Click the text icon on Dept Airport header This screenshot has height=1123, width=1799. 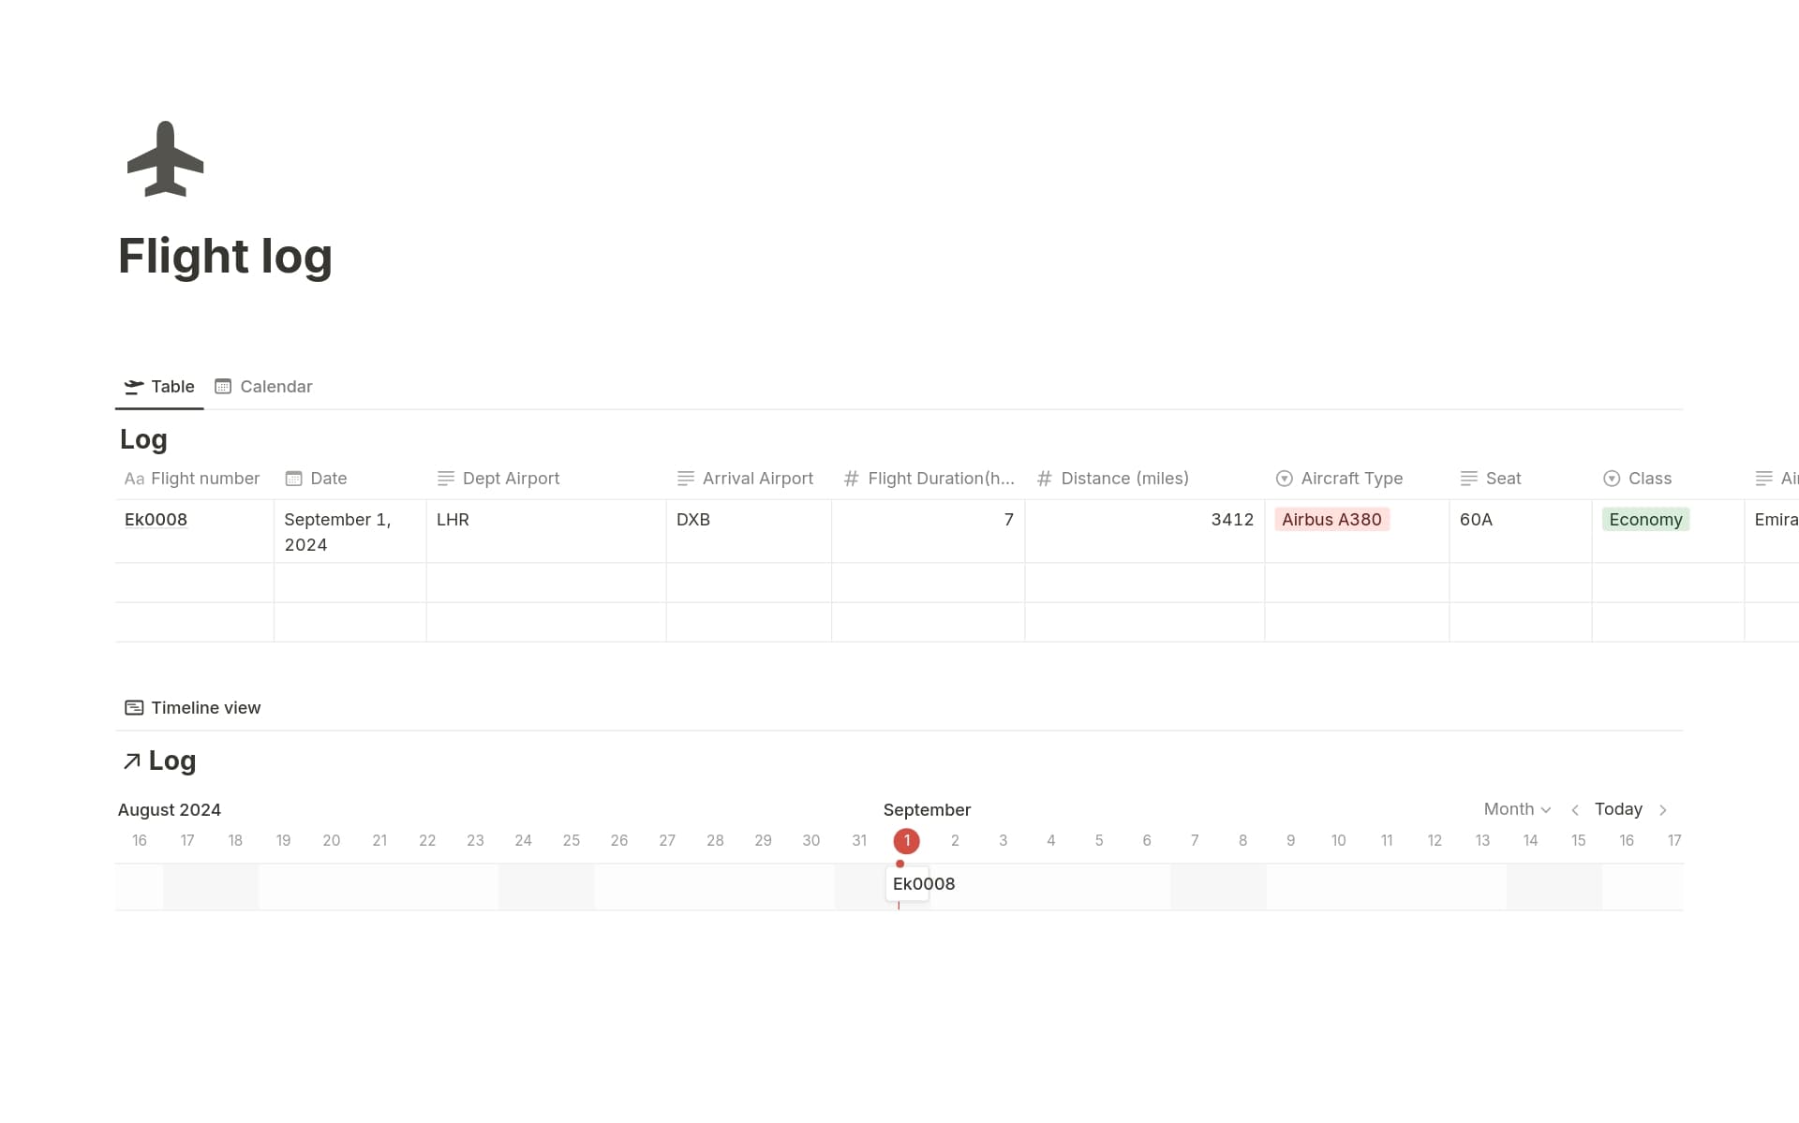tap(444, 478)
